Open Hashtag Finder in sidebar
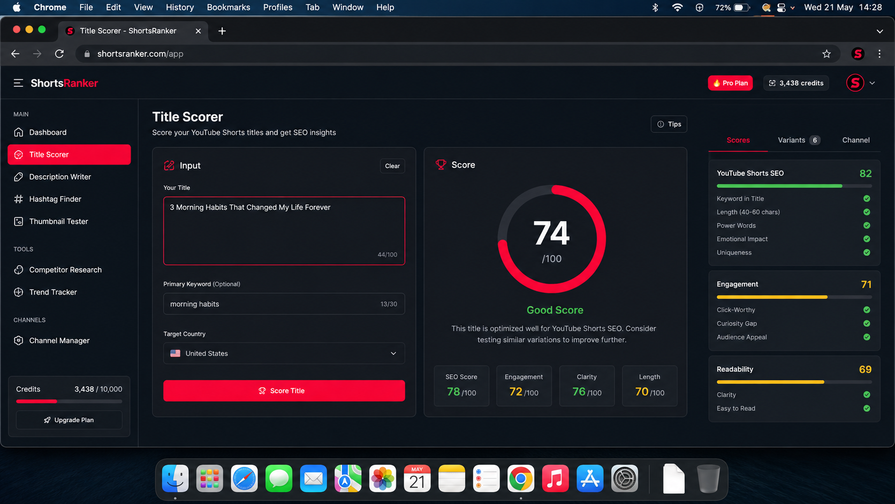 [x=69, y=199]
